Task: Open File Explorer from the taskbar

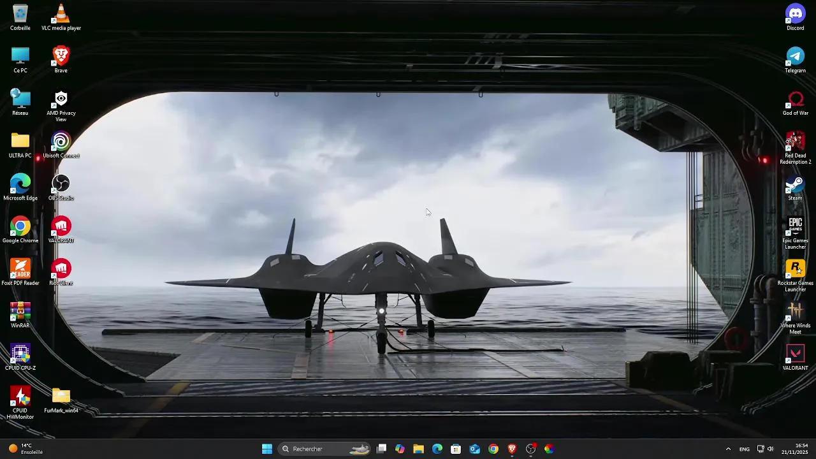Action: pos(418,449)
